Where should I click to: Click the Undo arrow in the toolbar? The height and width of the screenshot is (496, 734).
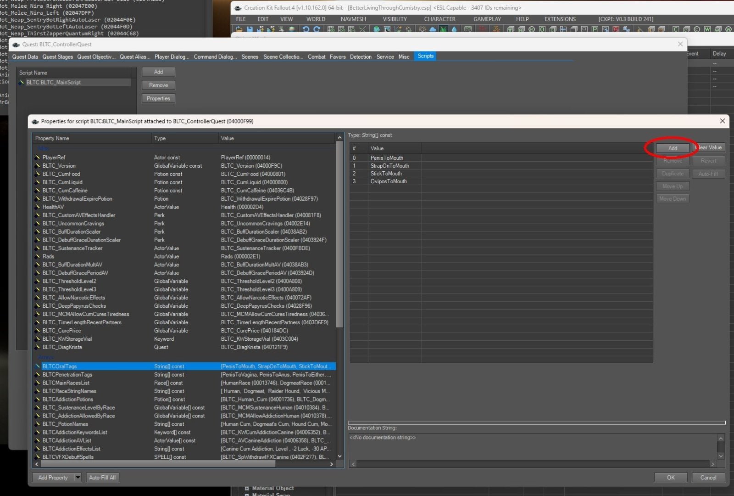pos(306,29)
